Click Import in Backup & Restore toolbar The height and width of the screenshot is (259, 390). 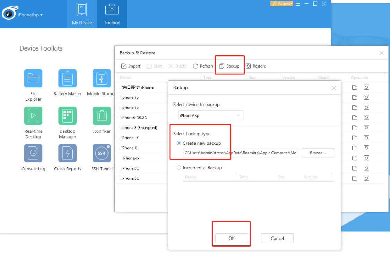click(x=131, y=66)
